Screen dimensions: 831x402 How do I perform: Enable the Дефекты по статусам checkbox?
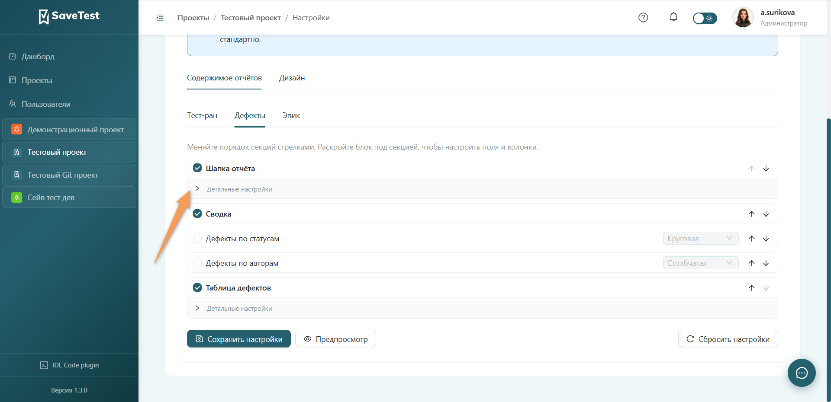tap(197, 238)
